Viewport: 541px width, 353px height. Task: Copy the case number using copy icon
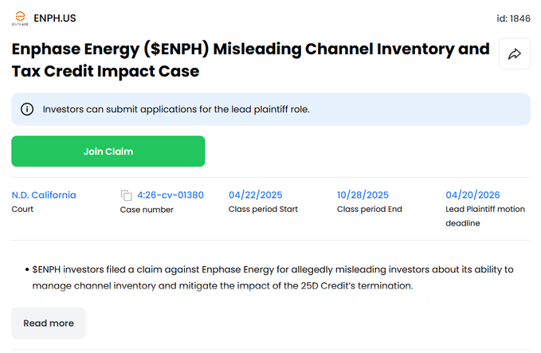tap(126, 195)
